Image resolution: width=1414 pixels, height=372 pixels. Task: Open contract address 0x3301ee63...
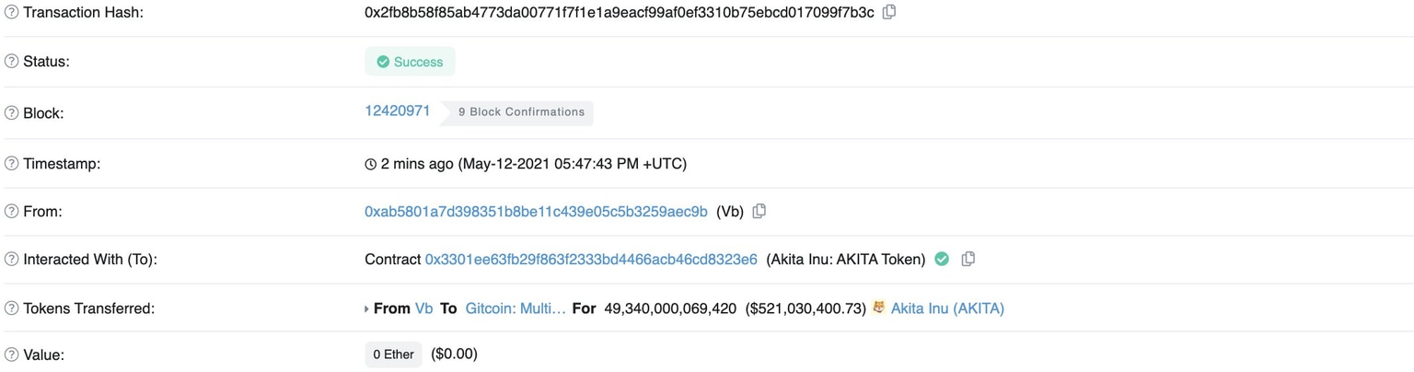591,260
